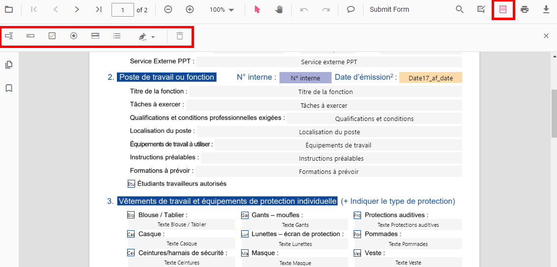Jump to the last page

click(x=99, y=10)
